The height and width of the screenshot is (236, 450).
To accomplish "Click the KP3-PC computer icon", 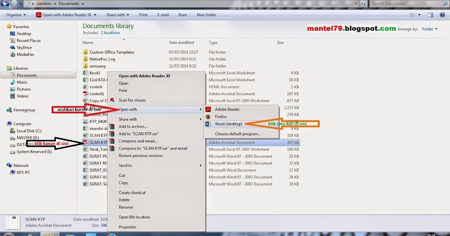I will tap(13, 172).
